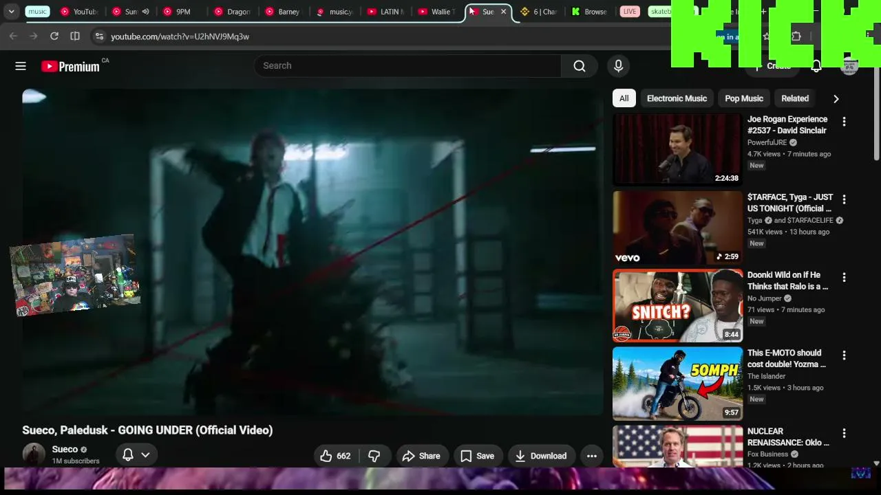The height and width of the screenshot is (495, 881).
Task: Go back in browser history
Action: (x=13, y=36)
